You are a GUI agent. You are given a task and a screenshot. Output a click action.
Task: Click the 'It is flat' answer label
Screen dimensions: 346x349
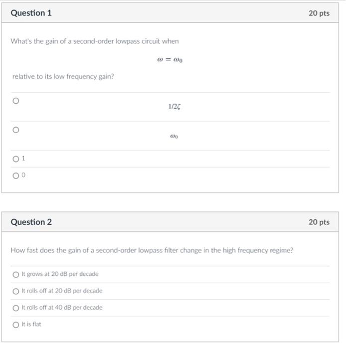(x=31, y=324)
